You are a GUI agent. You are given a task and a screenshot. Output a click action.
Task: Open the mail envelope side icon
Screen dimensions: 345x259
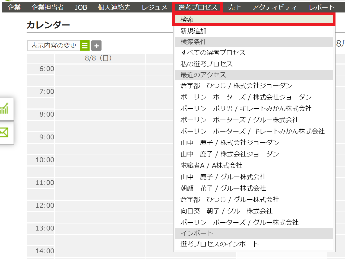(4, 133)
